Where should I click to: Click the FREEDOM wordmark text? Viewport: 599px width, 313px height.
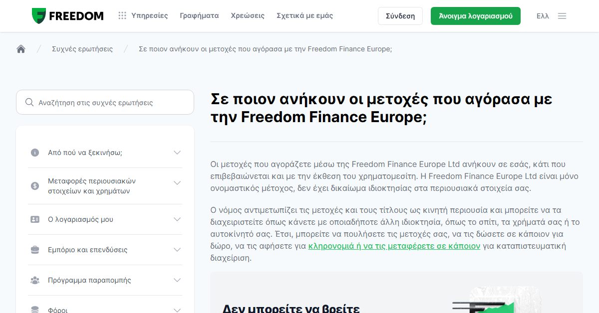pyautogui.click(x=76, y=16)
